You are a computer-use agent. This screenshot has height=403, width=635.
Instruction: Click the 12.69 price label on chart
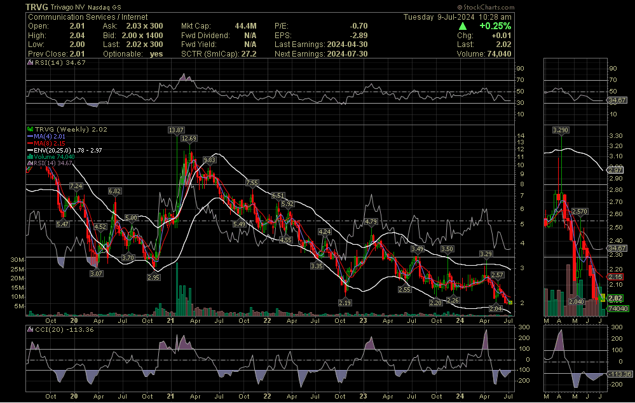coord(189,138)
